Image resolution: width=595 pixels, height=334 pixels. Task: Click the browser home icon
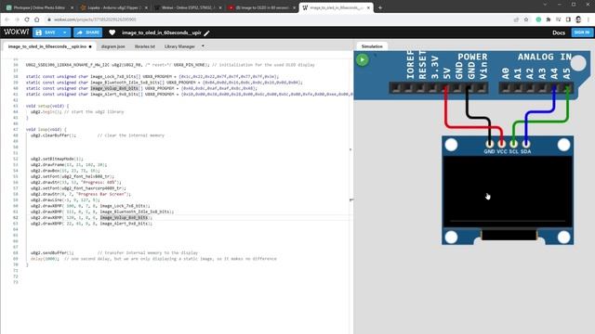pos(37,19)
